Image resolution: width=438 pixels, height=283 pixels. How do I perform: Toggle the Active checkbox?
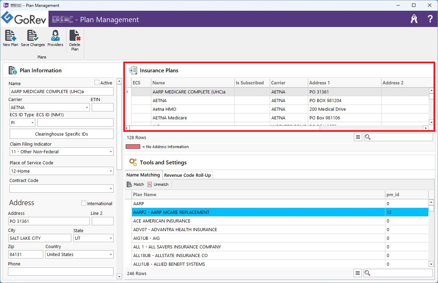[97, 83]
